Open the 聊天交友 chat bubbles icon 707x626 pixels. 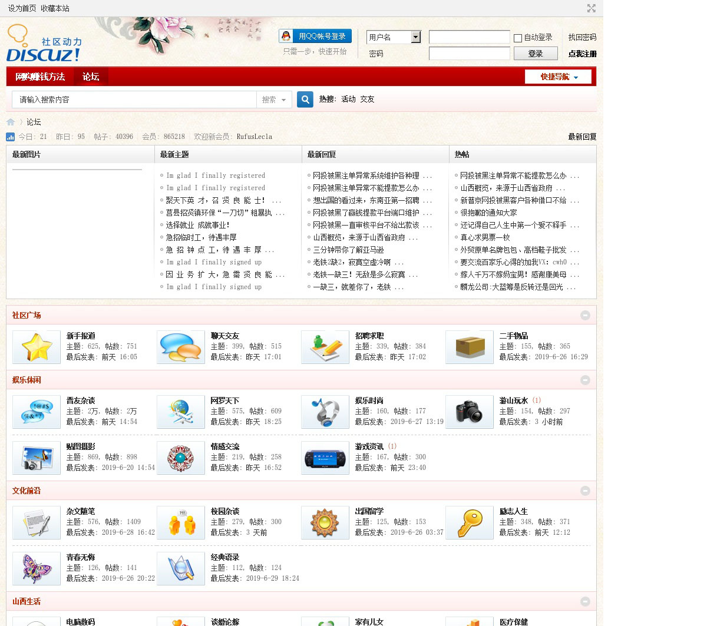tap(181, 347)
